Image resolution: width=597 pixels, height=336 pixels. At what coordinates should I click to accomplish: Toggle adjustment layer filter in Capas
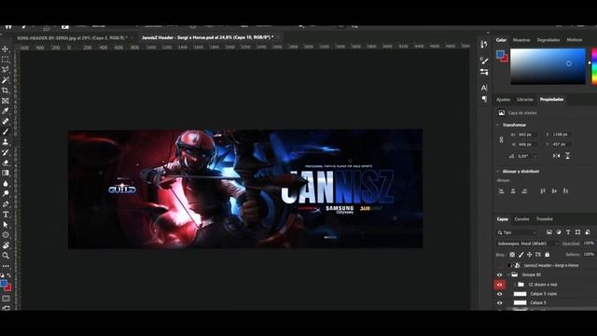coord(559,232)
